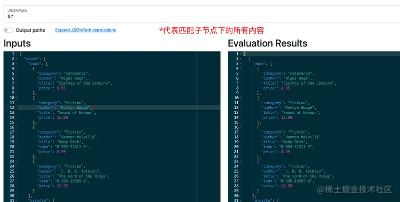Click "Nigel Rees" author value in Inputs
Screen dimensions: 400x202
pyautogui.click(x=73, y=78)
